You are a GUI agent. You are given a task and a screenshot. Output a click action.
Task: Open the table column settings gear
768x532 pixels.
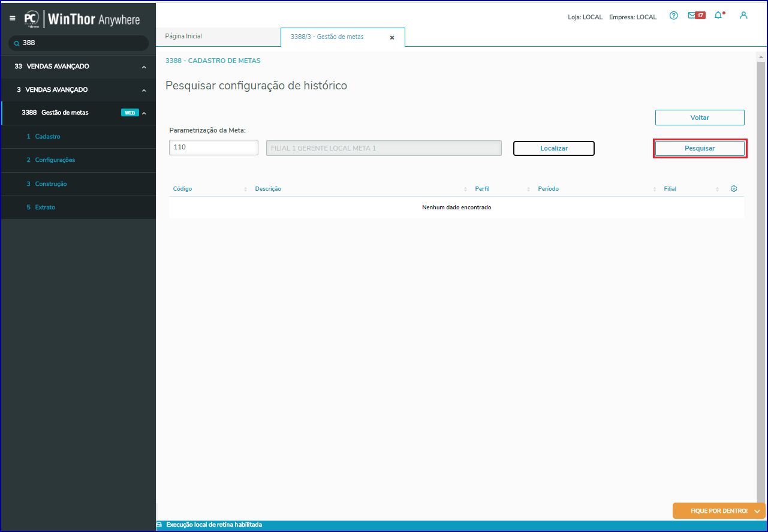734,189
